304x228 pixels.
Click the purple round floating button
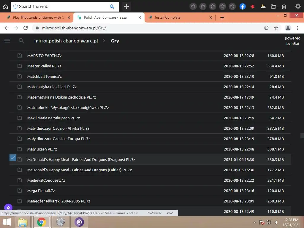(x=8, y=208)
